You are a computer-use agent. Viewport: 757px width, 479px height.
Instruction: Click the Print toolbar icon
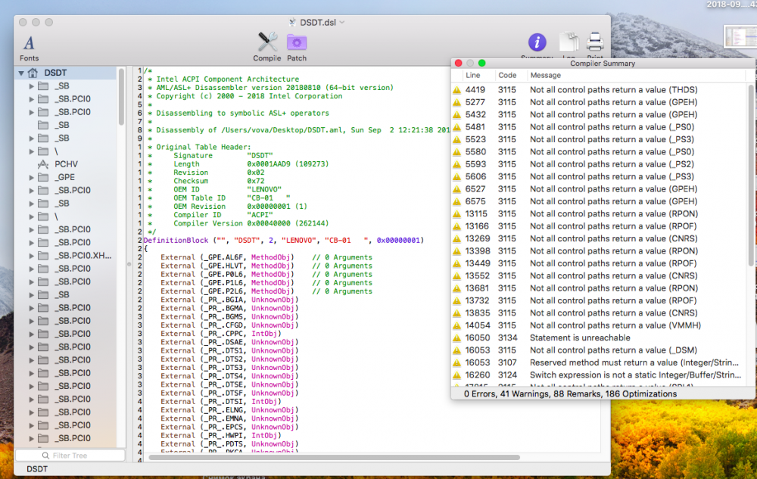tap(595, 42)
